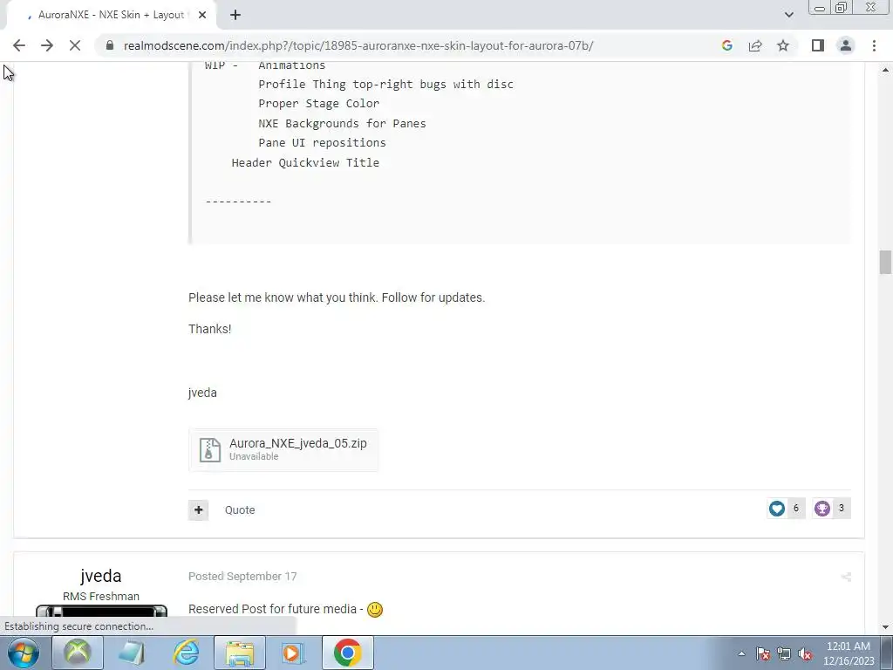The height and width of the screenshot is (670, 893).
Task: Click the Quote link
Action: coord(240,509)
